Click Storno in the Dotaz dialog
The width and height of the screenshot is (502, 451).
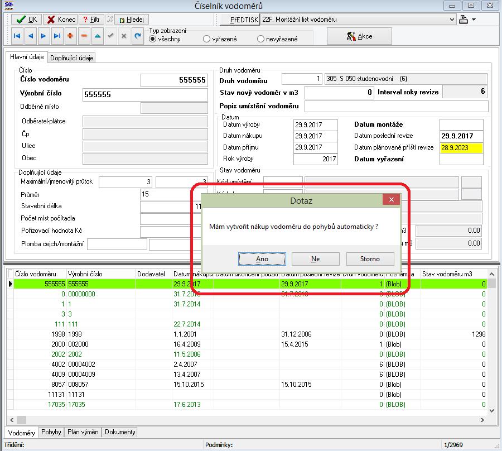tap(370, 259)
